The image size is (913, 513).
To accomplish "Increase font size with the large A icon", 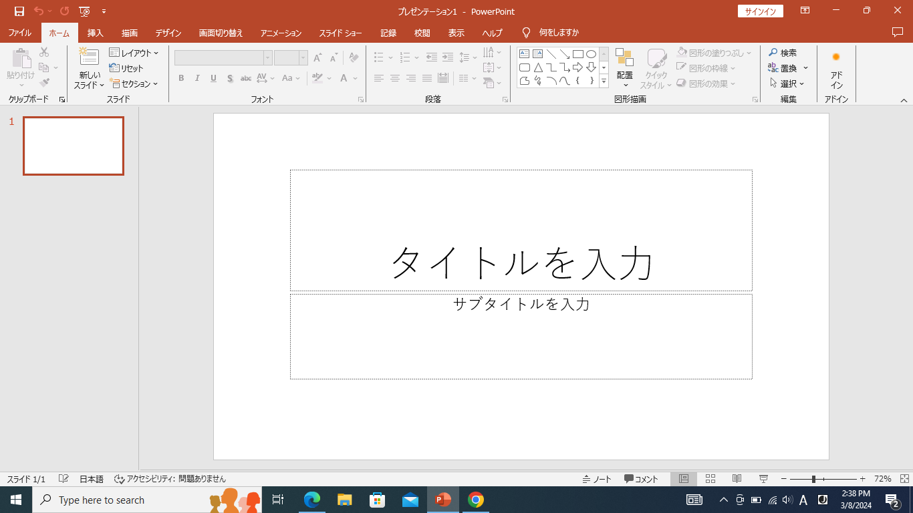I will pyautogui.click(x=317, y=58).
